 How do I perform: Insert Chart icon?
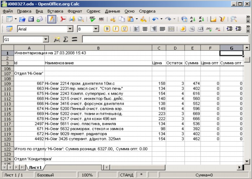click(213, 19)
